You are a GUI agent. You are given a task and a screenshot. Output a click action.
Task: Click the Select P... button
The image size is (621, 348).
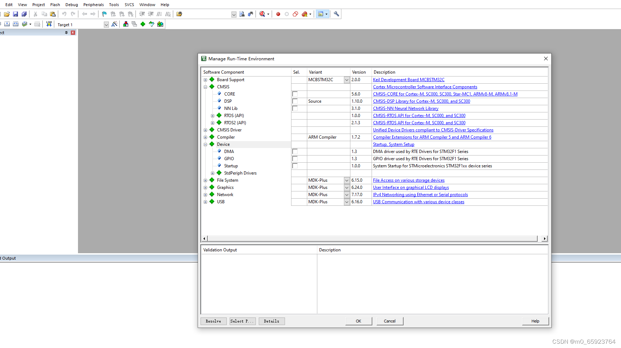[243, 321]
